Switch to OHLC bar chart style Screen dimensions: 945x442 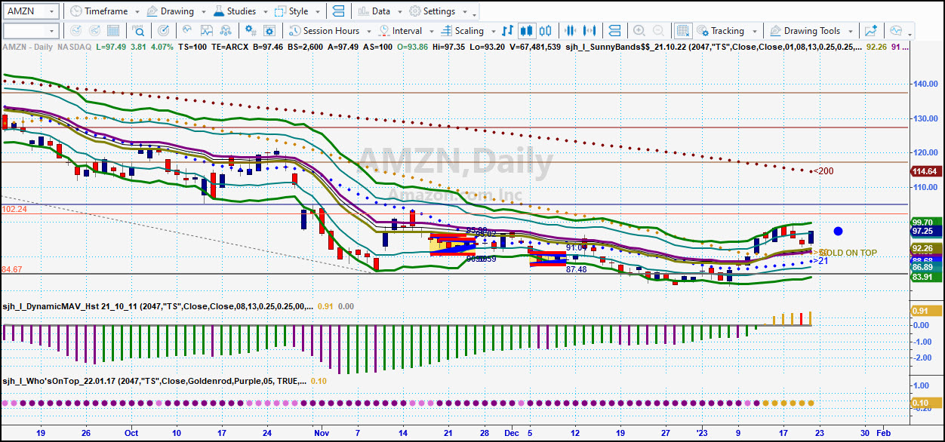[x=507, y=31]
